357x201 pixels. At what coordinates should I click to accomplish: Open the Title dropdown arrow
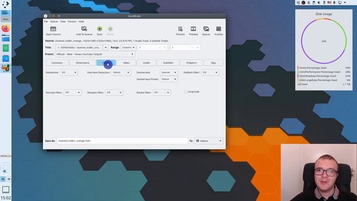click(x=105, y=47)
